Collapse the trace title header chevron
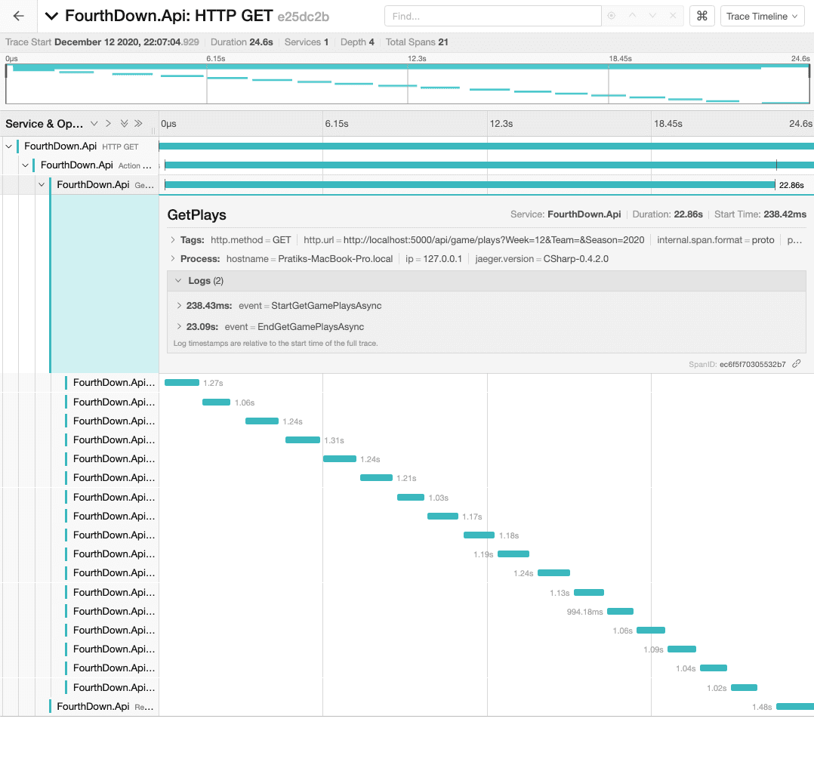This screenshot has width=814, height=768. click(x=51, y=16)
